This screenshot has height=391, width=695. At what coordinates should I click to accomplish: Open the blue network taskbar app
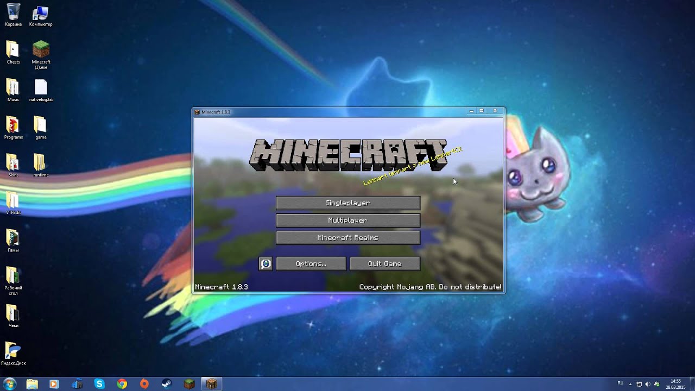(76, 384)
